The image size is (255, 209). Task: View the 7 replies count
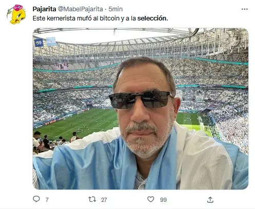pos(47,200)
